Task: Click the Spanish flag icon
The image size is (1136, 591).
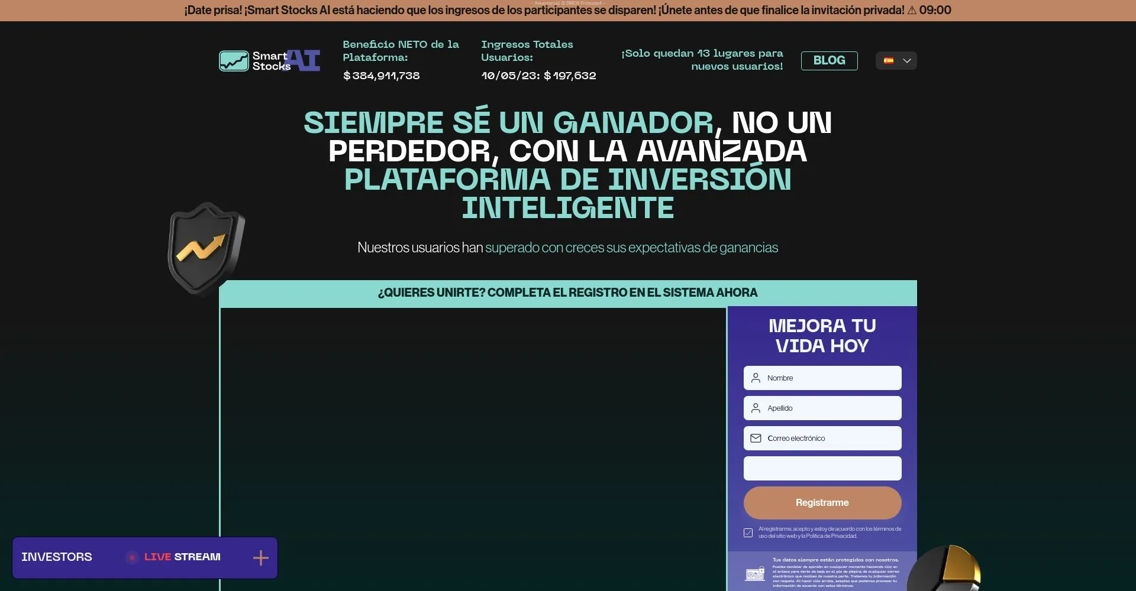Action: click(888, 60)
